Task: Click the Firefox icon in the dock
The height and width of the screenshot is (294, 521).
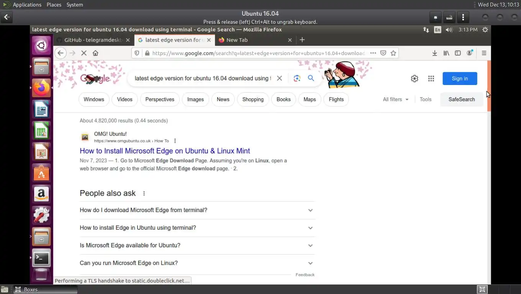Action: [41, 88]
